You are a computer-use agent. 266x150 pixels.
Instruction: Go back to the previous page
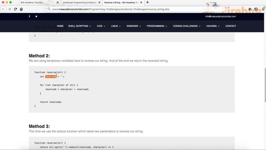pos(3,9)
